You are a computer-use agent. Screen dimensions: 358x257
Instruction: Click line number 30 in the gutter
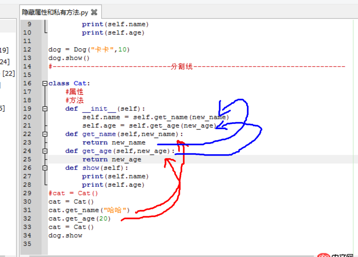point(27,202)
